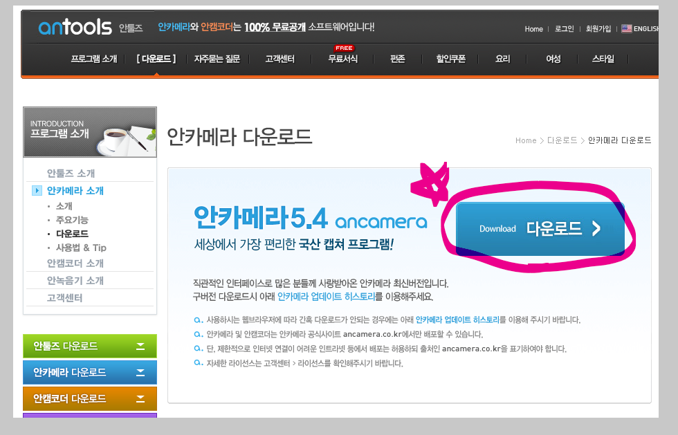Click 다운로드 in the breadcrumb

click(x=562, y=140)
